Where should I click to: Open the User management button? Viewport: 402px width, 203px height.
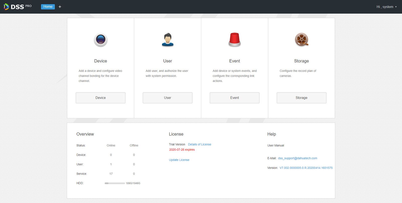click(168, 98)
